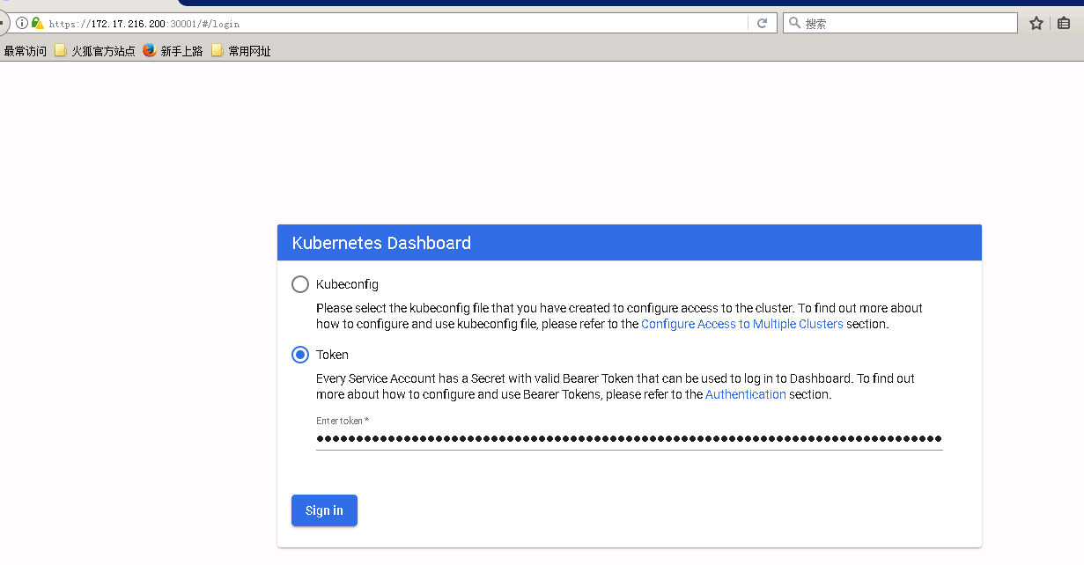Select the Token radio button
This screenshot has height=565, width=1084.
[300, 355]
